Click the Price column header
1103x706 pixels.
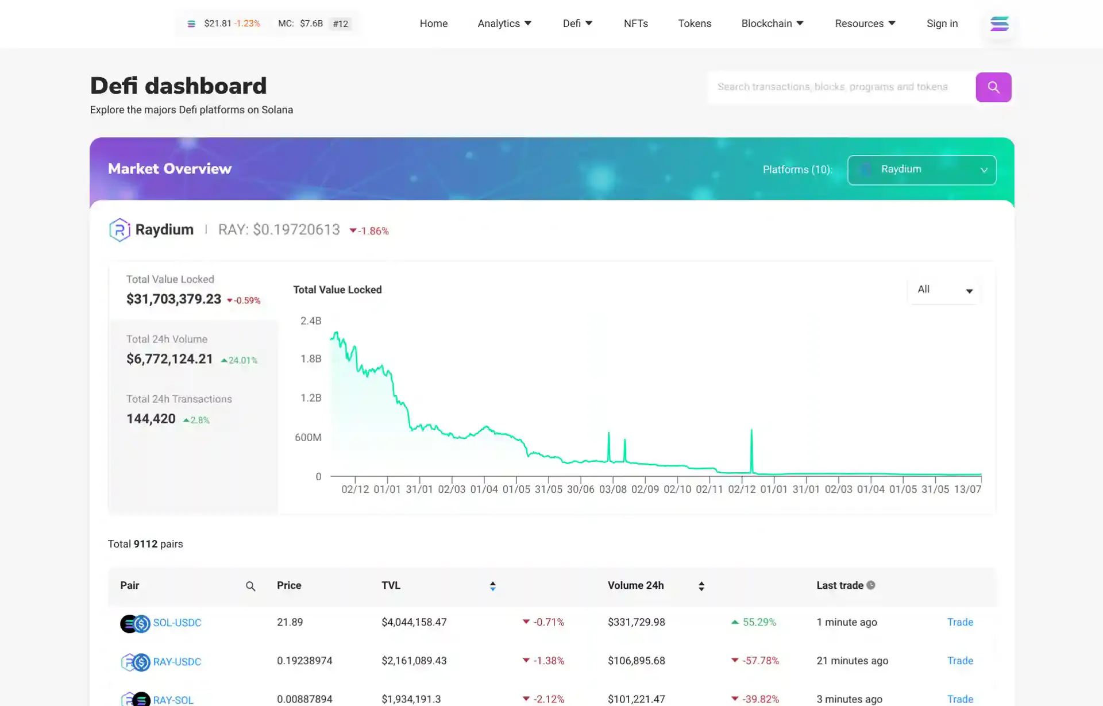[x=289, y=585]
